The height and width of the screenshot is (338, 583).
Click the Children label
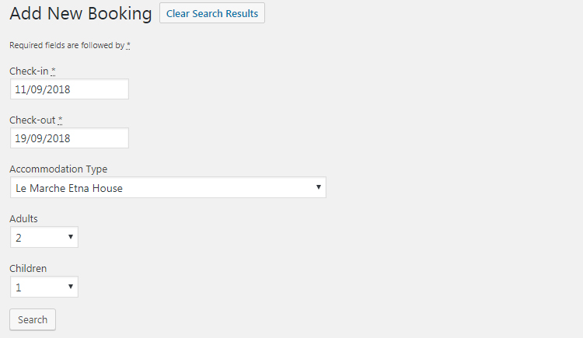point(28,269)
